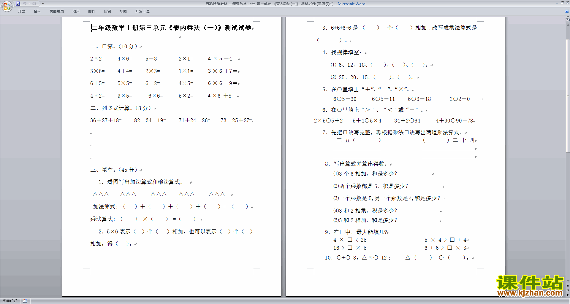Save the document with the floppy icon
This screenshot has width=570, height=304.
(x=18, y=4)
